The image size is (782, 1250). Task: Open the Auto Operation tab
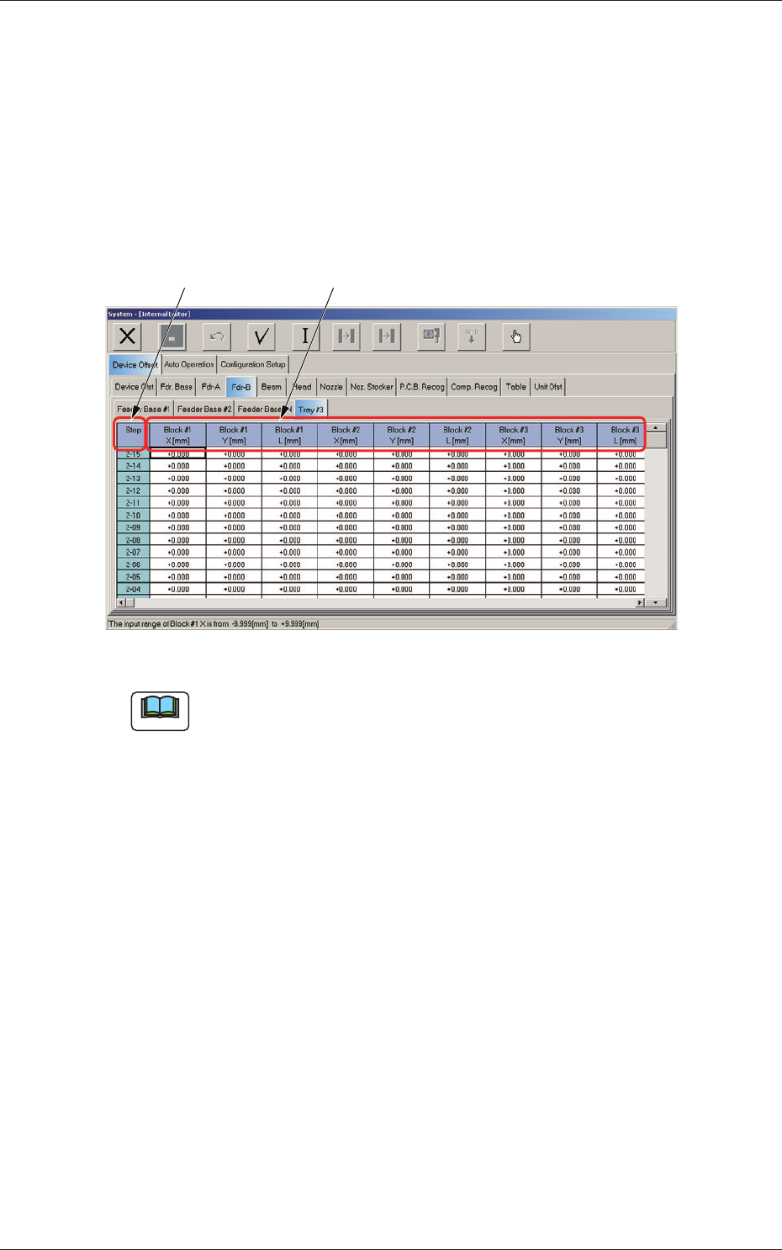click(189, 364)
